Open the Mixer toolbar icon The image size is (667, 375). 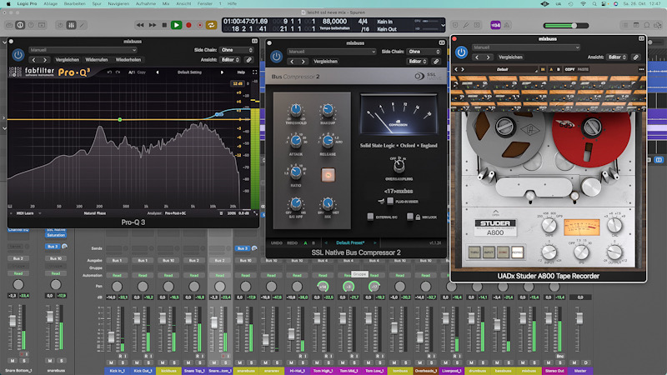(x=72, y=25)
